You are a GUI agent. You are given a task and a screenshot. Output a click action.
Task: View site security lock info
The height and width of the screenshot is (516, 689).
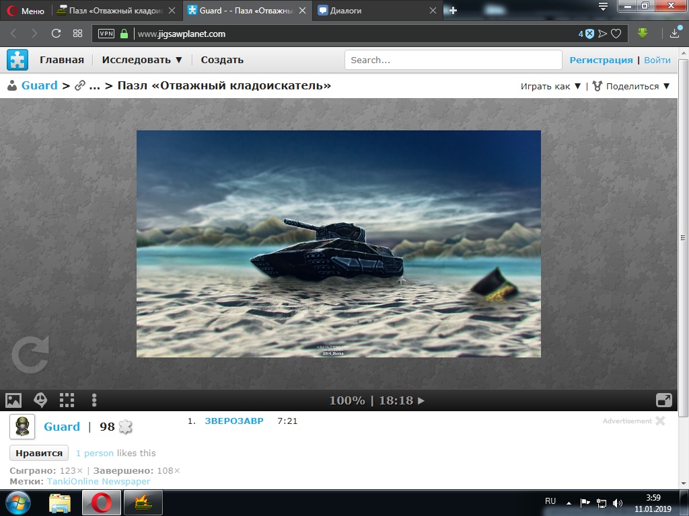tap(124, 34)
